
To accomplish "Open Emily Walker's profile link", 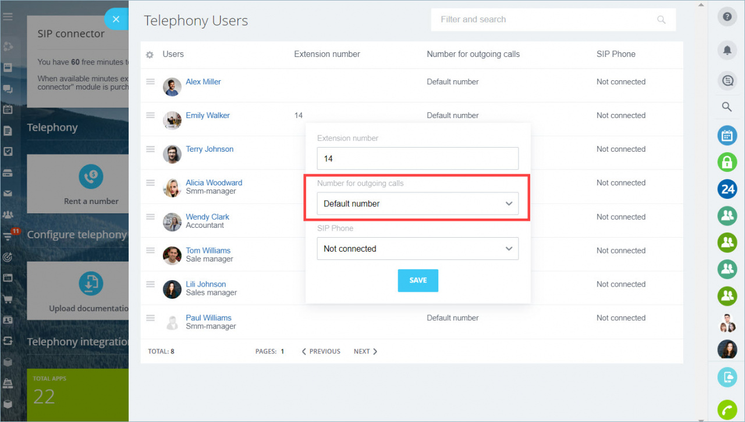I will point(208,116).
